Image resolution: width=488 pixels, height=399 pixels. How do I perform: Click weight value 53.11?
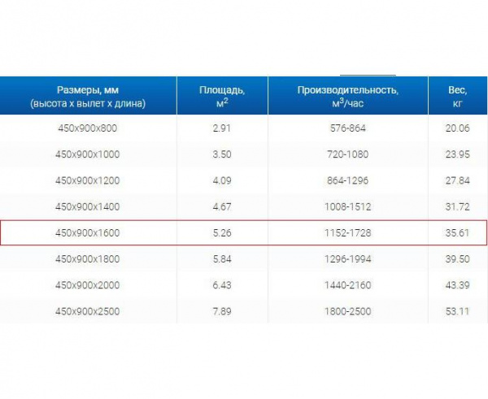pyautogui.click(x=457, y=311)
